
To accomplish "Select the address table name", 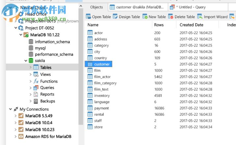I will (100, 39).
